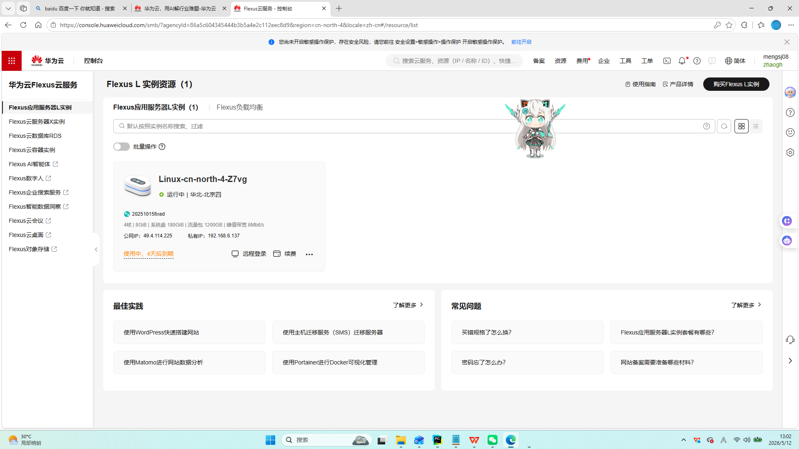
Task: Click the search help icon in filter box
Action: [707, 126]
